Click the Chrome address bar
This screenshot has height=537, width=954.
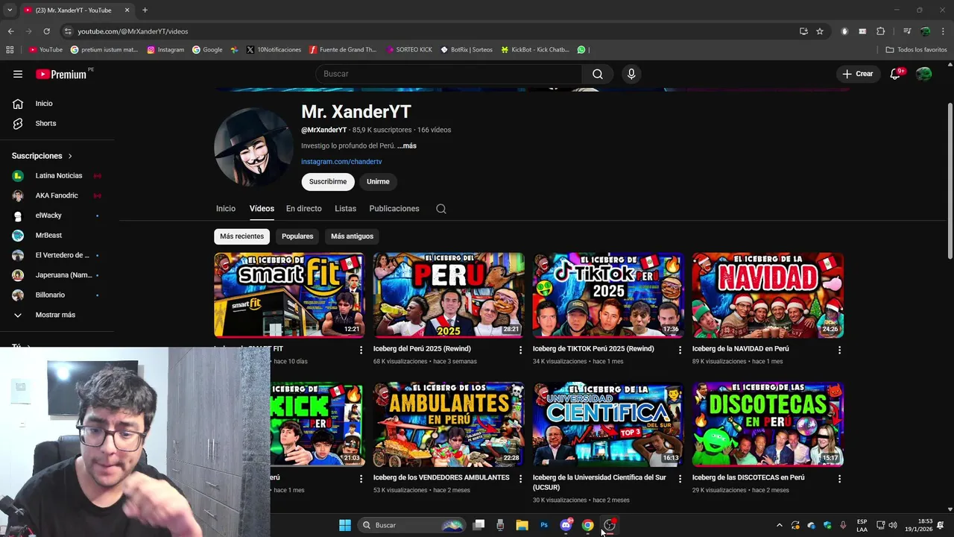432,31
